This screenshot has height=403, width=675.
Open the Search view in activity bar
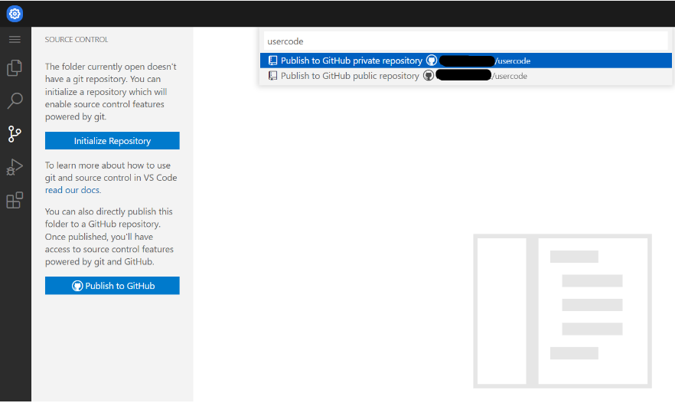point(15,100)
